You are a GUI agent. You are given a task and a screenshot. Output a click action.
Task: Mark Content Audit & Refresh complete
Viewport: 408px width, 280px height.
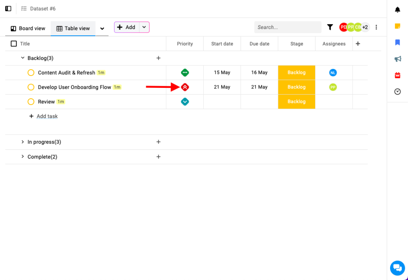point(31,73)
